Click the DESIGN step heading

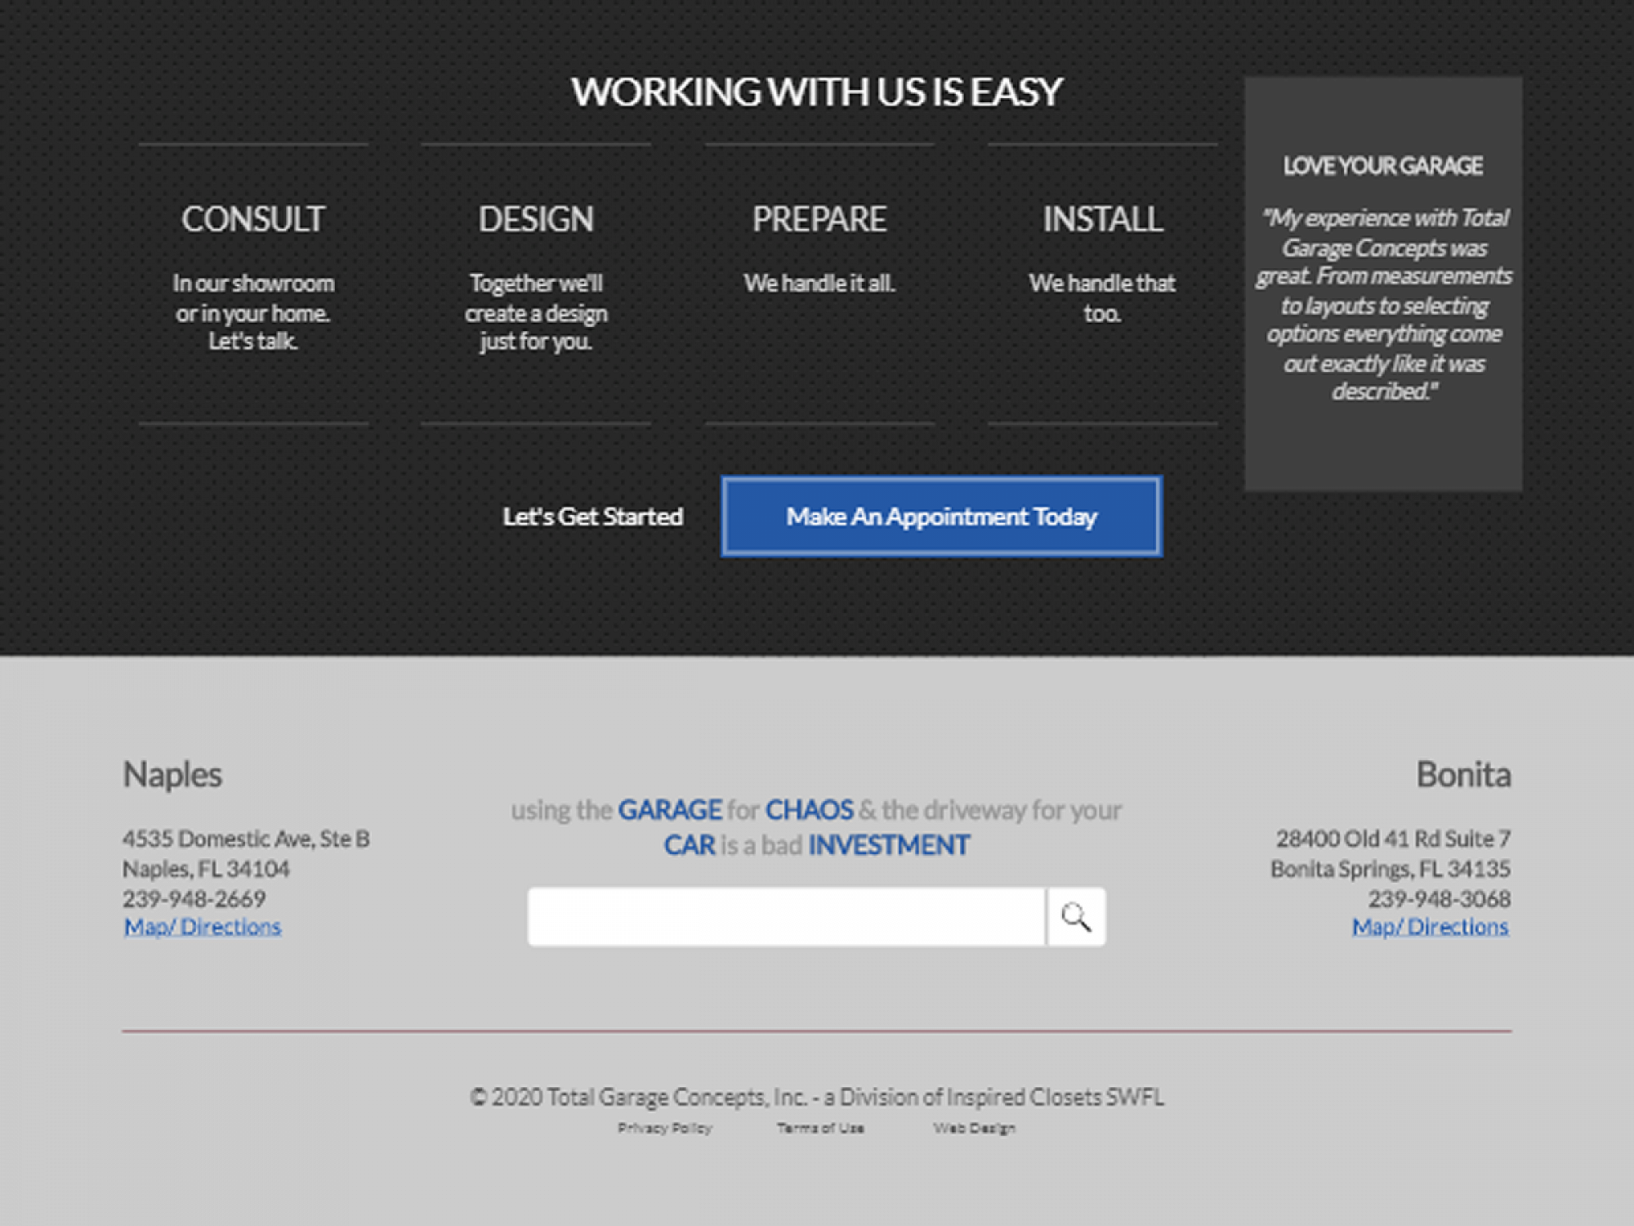(534, 217)
